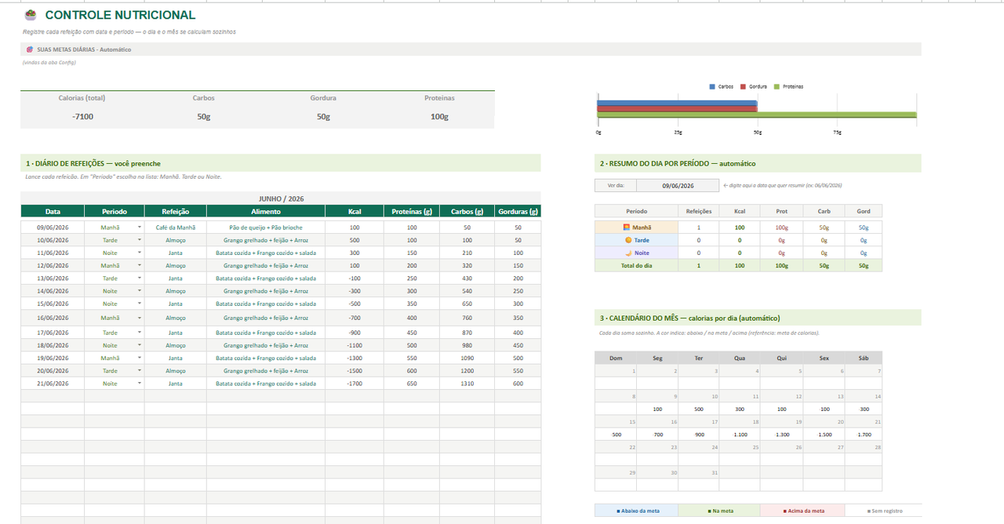Image resolution: width=1004 pixels, height=524 pixels.
Task: Select the Kcal header in meals table
Action: 355,211
